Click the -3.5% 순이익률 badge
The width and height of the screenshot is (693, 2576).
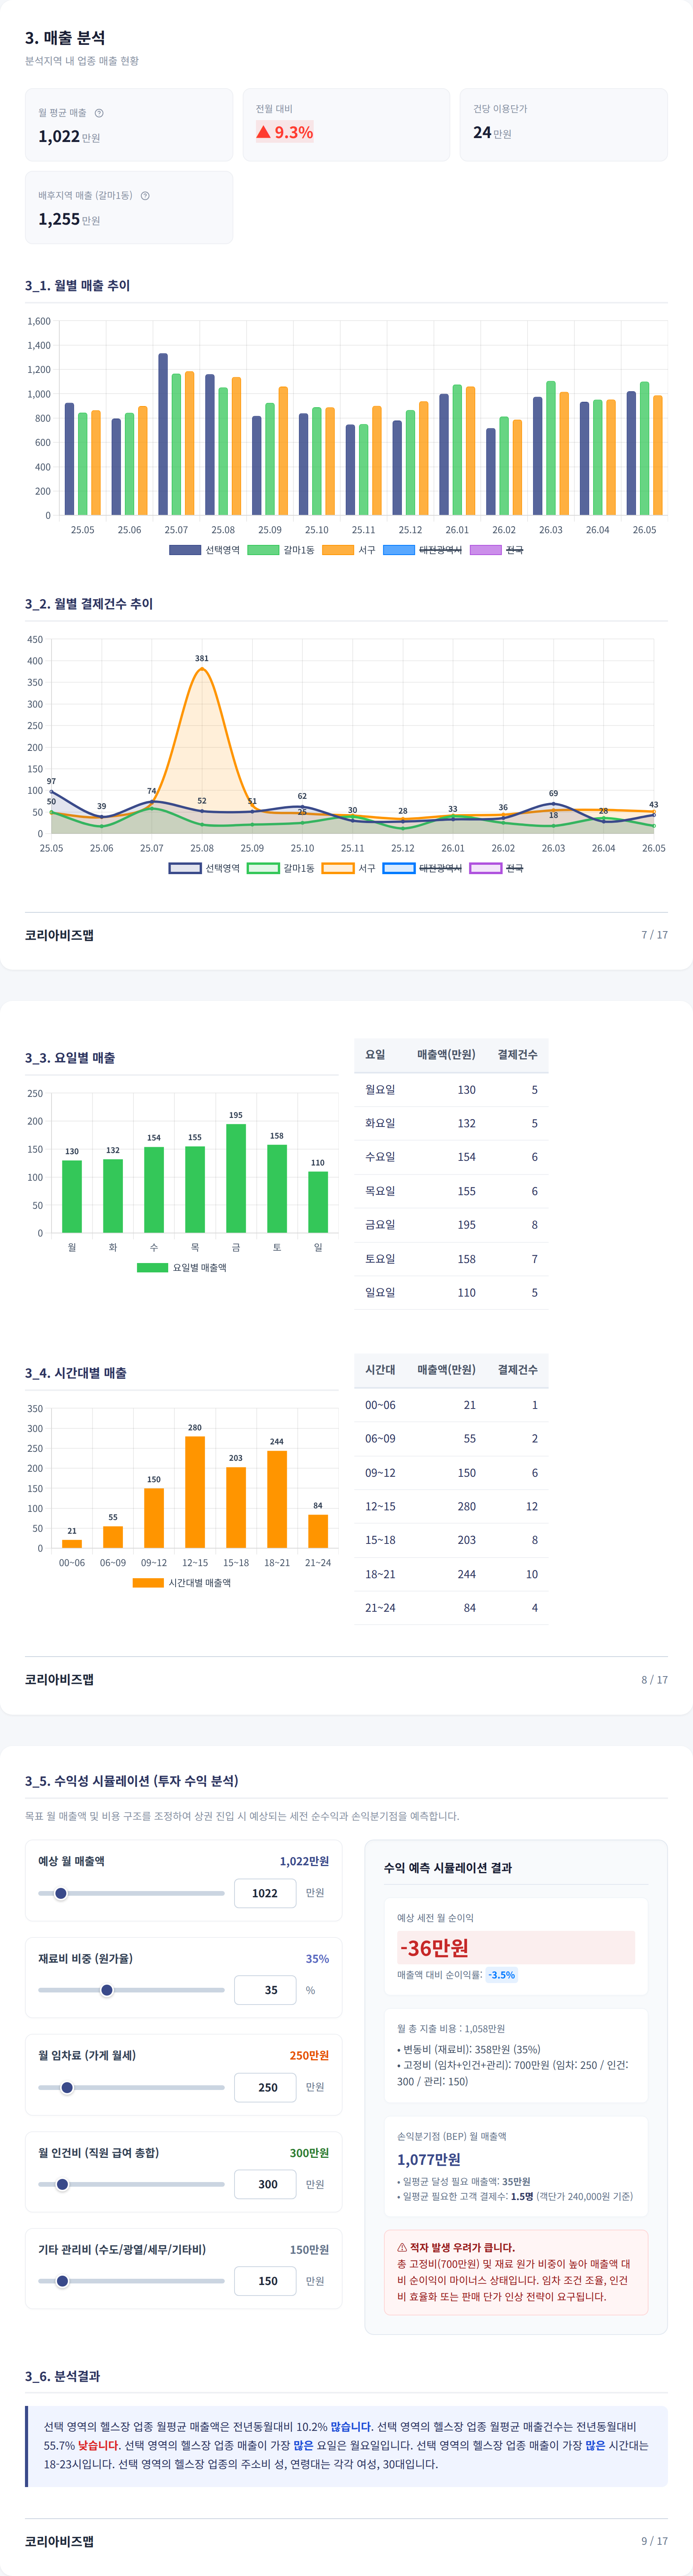[x=502, y=1975]
